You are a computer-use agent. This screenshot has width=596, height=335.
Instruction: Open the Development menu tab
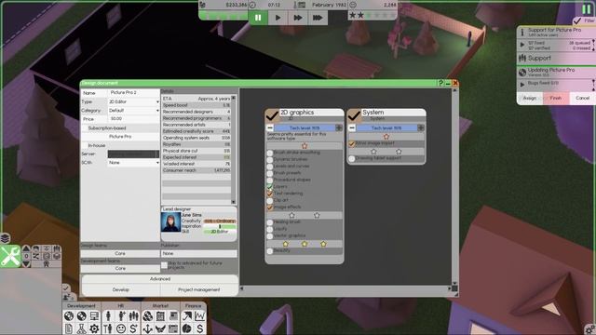click(82, 306)
